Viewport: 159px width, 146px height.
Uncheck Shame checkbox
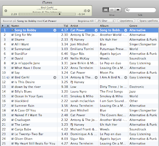tap(12, 40)
